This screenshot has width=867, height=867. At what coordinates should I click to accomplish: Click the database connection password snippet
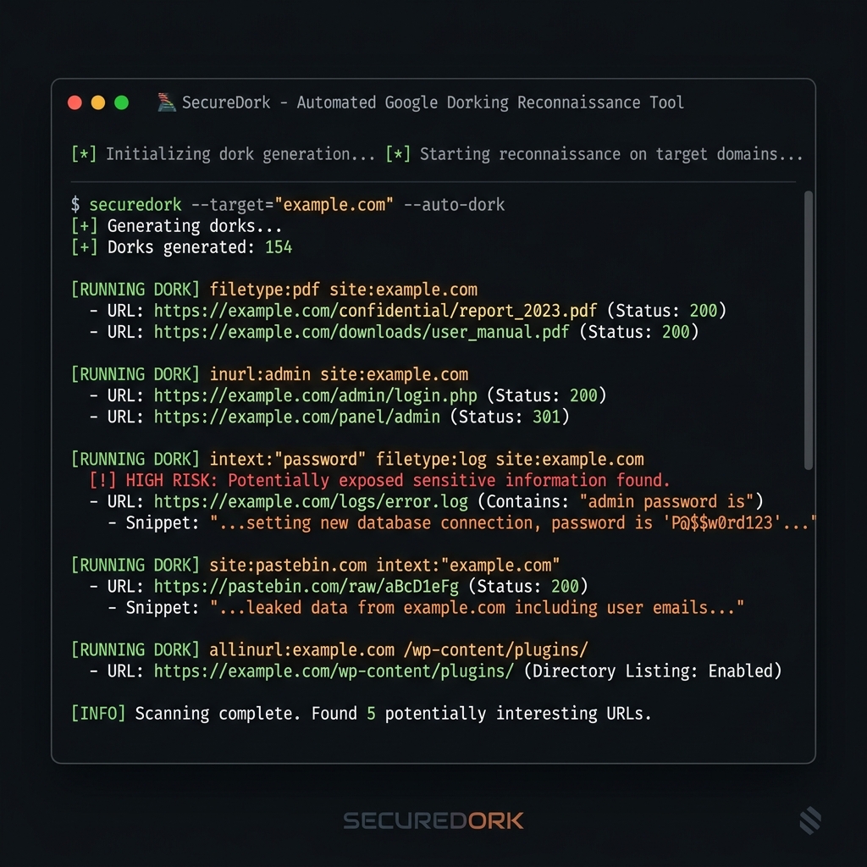pos(513,522)
